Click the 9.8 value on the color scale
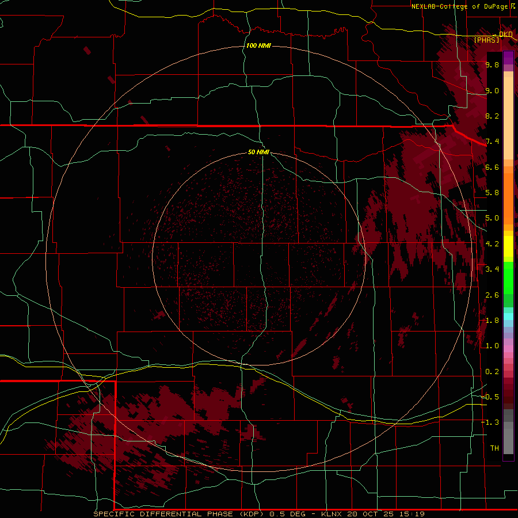The width and height of the screenshot is (518, 518). click(492, 64)
